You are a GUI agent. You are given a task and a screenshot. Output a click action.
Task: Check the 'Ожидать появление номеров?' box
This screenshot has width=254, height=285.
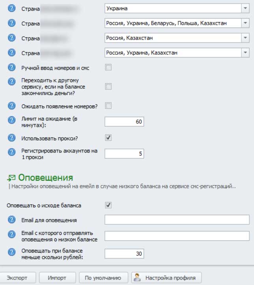coord(108,105)
